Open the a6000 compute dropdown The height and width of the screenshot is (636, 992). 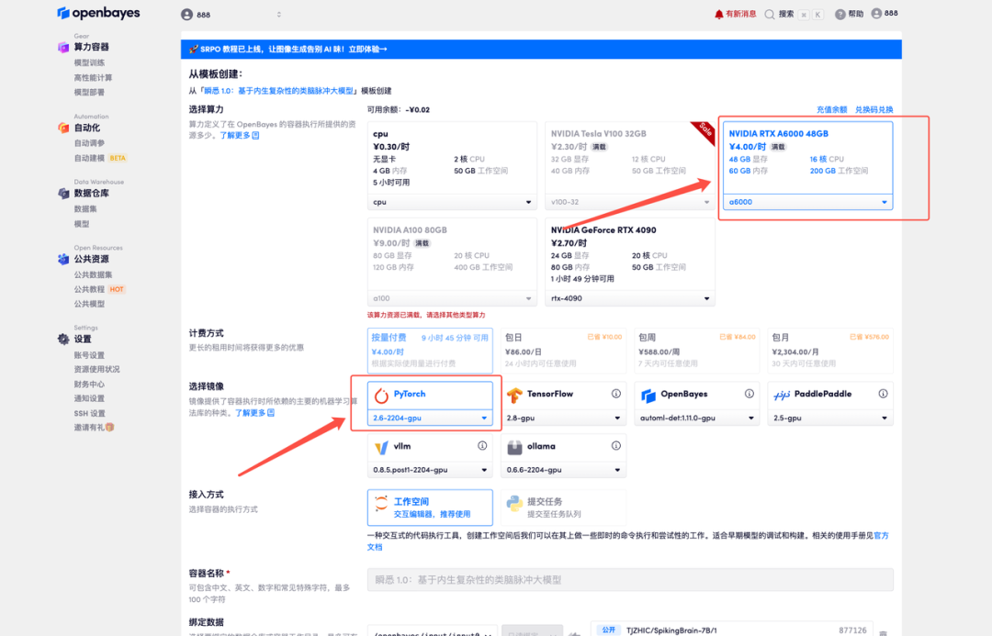coord(807,202)
